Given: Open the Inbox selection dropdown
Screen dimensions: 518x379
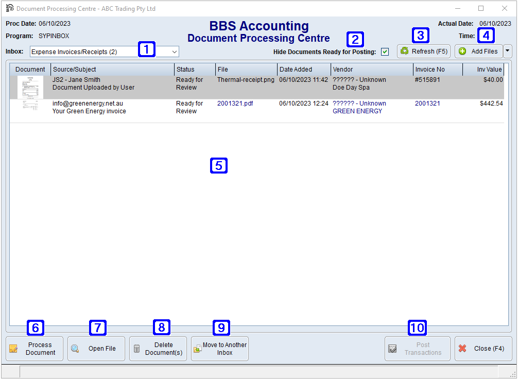Looking at the screenshot, I should click(172, 51).
